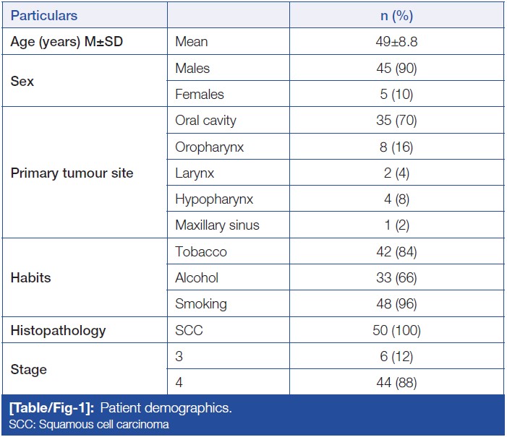The image size is (507, 437).
Task: Click the Primary tumour site label
Action: pyautogui.click(x=72, y=173)
